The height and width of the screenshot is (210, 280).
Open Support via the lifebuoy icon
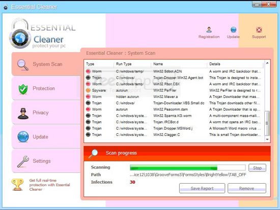(259, 29)
